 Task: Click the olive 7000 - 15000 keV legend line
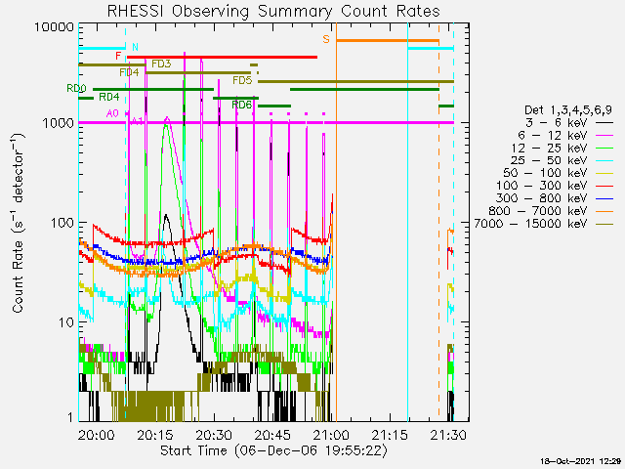(604, 224)
